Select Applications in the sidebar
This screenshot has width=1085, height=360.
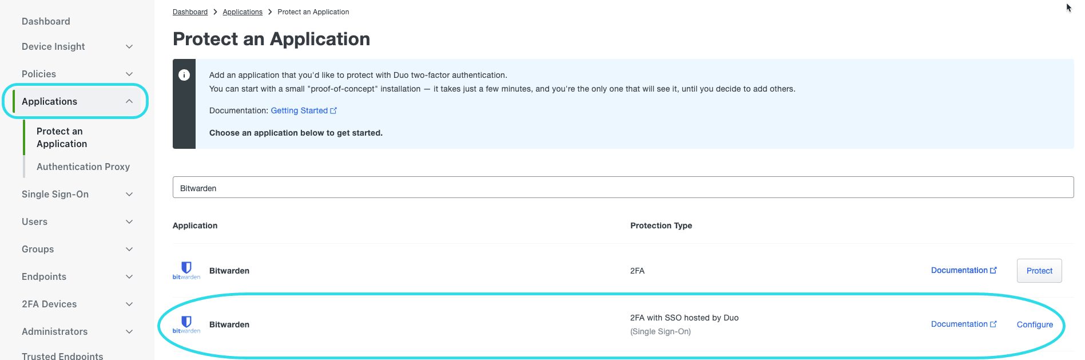point(49,101)
